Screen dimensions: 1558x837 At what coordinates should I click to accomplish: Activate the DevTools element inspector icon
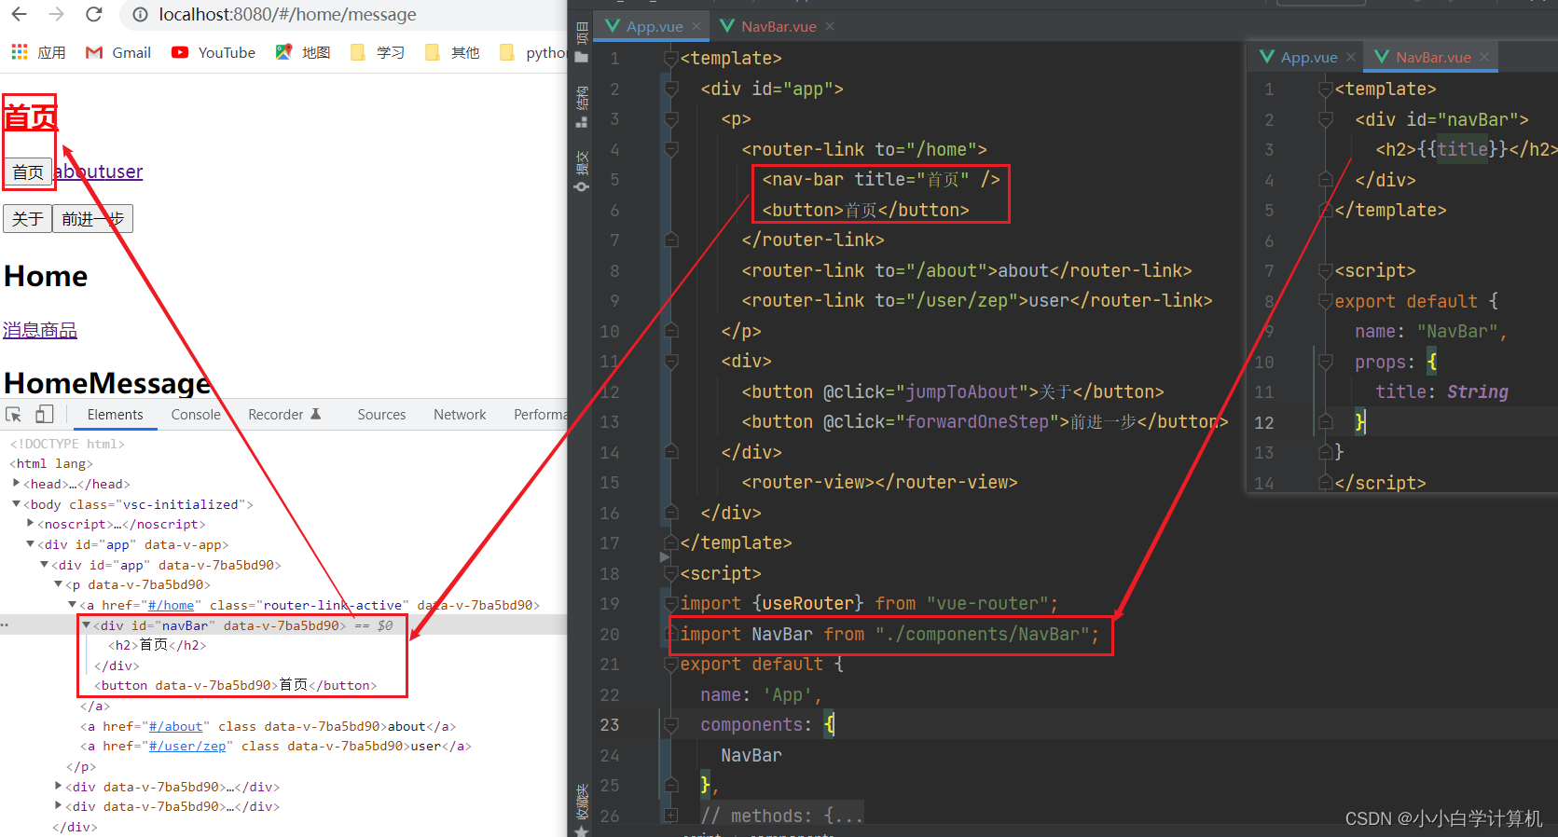14,415
